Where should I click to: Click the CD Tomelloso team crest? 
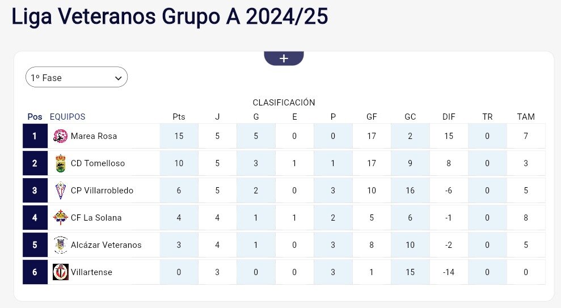(x=60, y=163)
